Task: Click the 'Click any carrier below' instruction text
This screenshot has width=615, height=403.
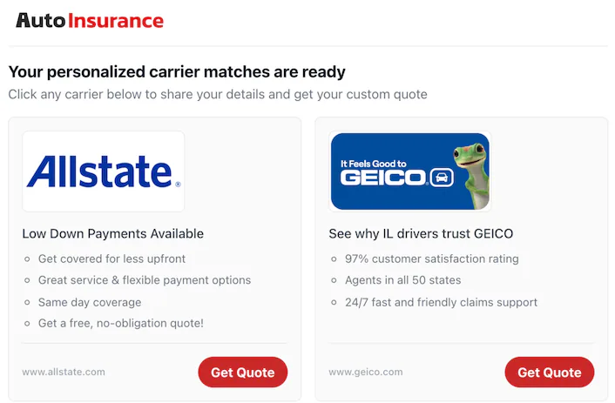Action: coord(218,94)
